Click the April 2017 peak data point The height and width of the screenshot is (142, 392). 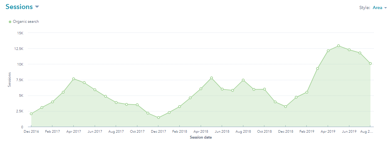(x=74, y=79)
